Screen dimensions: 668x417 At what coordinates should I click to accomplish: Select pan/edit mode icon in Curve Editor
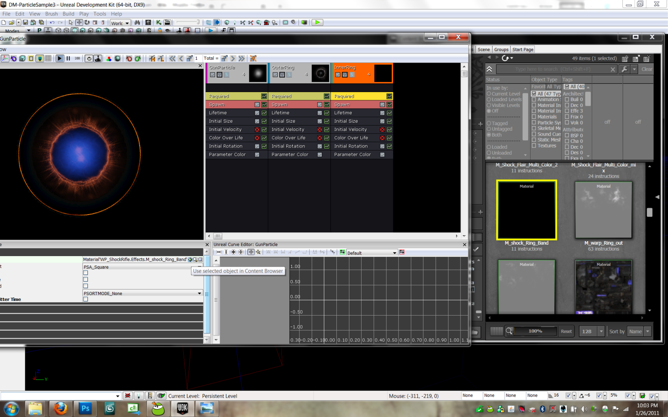[x=250, y=252]
